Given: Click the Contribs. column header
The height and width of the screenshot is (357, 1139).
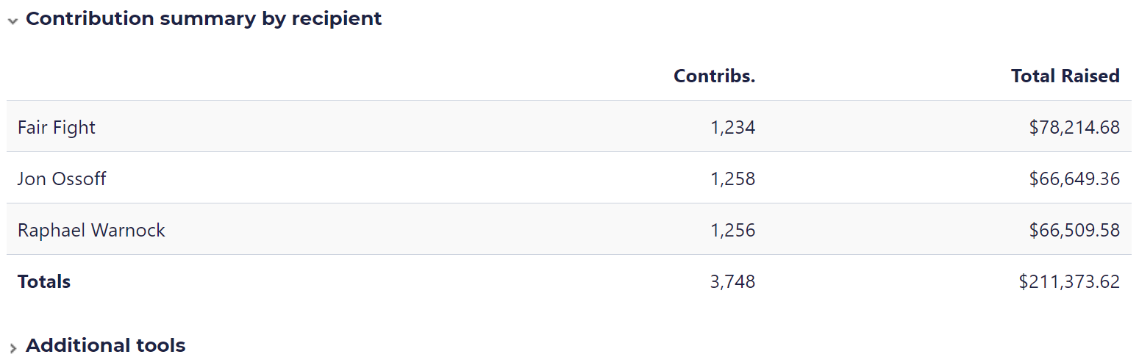Looking at the screenshot, I should [714, 76].
